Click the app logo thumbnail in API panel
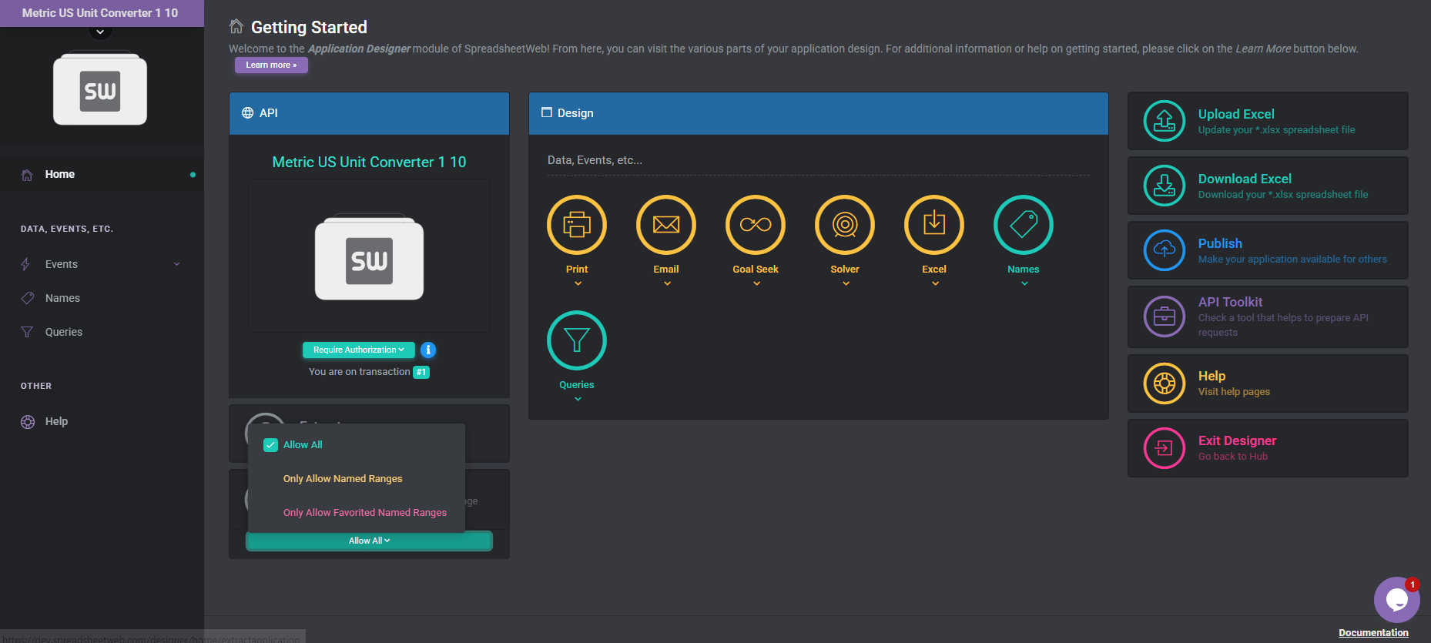This screenshot has width=1431, height=643. point(369,258)
